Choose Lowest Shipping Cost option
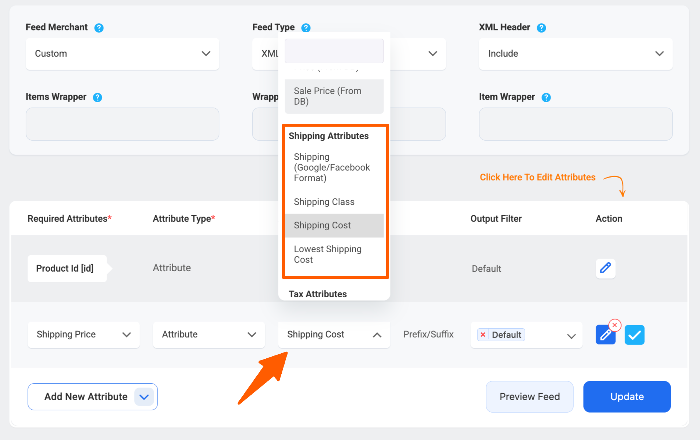 (x=327, y=254)
